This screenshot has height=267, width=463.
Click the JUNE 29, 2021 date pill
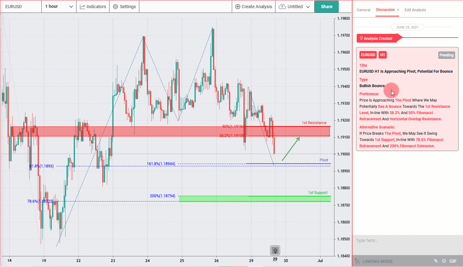pyautogui.click(x=407, y=27)
